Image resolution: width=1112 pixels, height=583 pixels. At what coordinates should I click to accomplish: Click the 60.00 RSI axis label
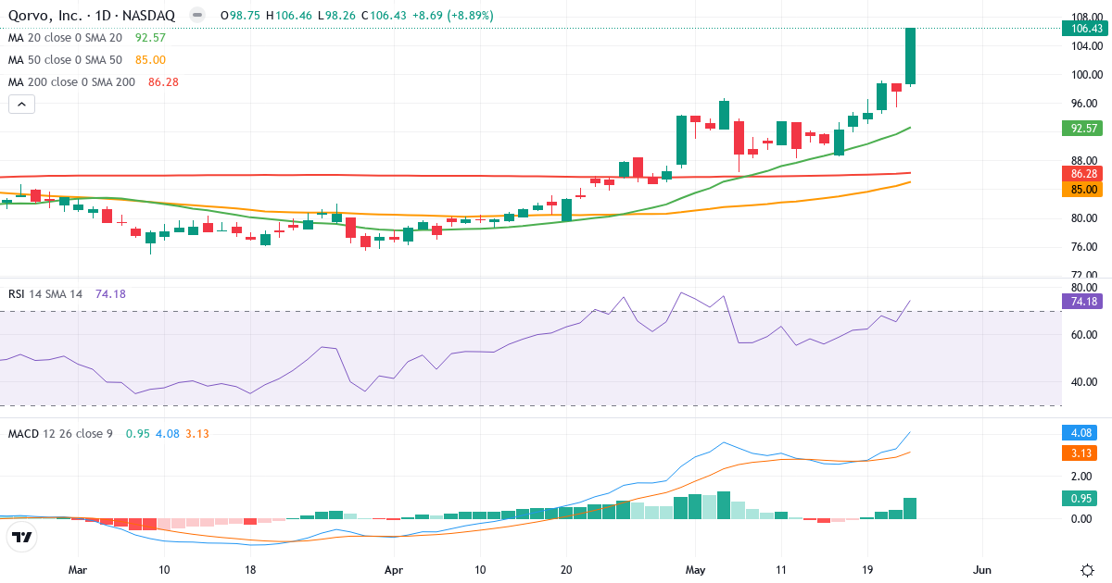coord(1085,334)
